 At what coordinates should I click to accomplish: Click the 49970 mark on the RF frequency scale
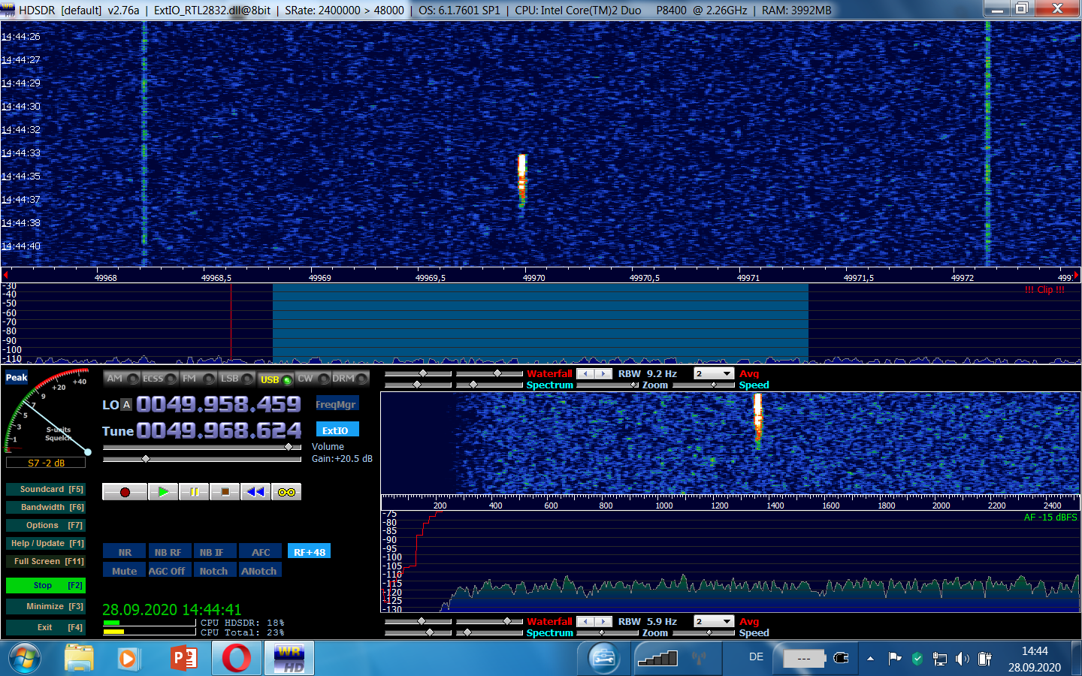[534, 278]
